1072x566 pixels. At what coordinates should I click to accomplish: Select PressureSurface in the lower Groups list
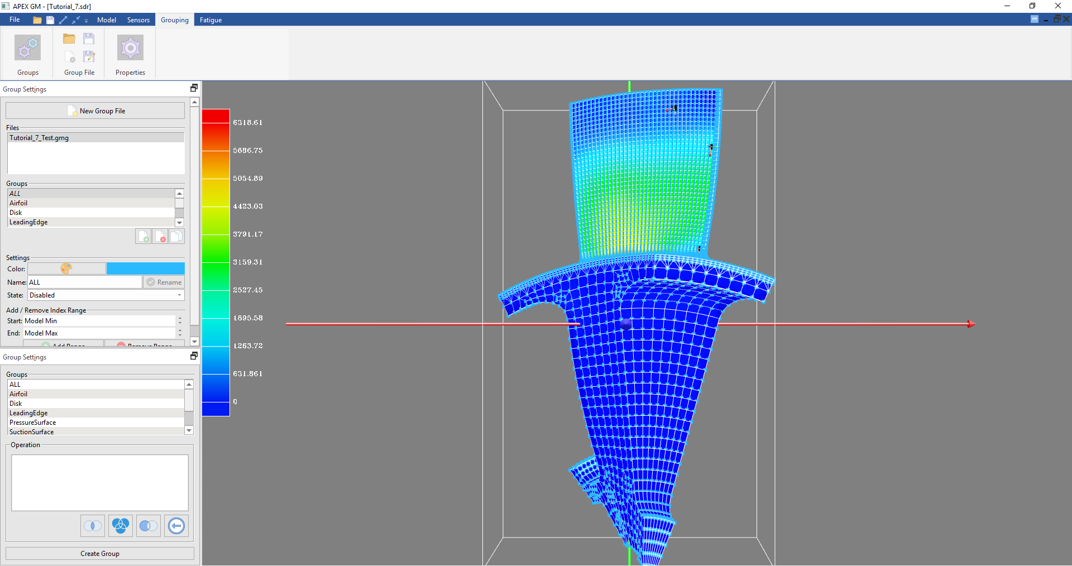point(96,423)
